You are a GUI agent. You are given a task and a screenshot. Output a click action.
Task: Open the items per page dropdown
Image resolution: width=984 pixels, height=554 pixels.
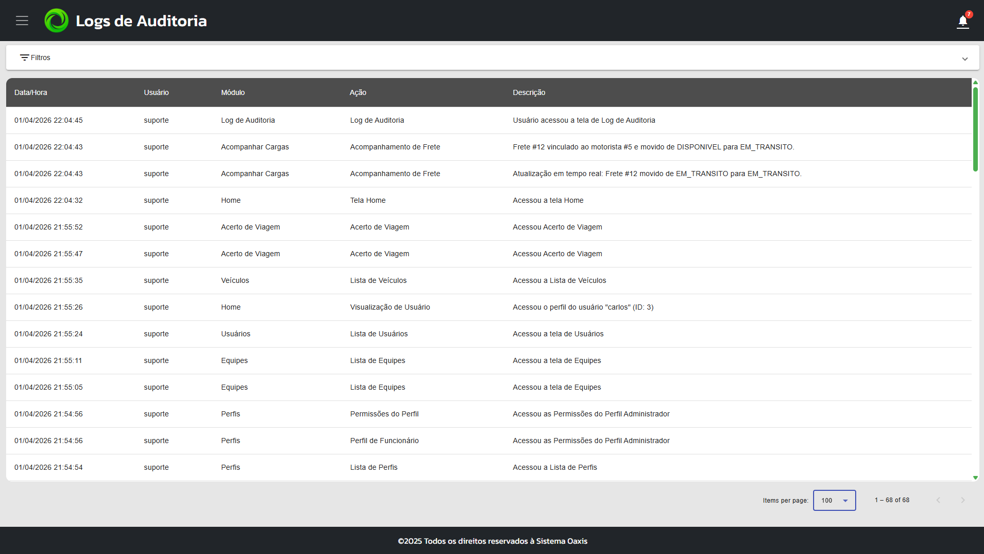[834, 500]
